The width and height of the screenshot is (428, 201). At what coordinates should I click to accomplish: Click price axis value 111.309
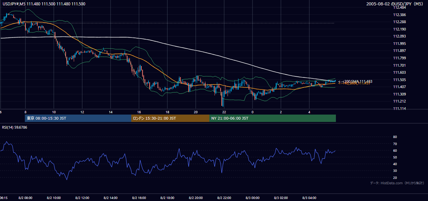coord(399,94)
